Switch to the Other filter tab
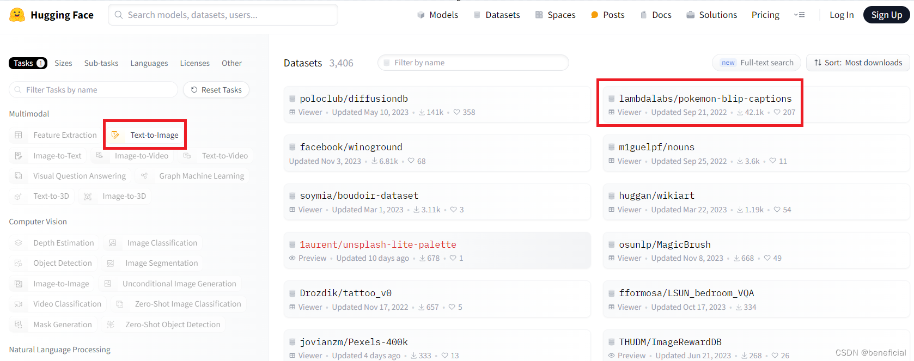The width and height of the screenshot is (914, 361). click(x=231, y=63)
